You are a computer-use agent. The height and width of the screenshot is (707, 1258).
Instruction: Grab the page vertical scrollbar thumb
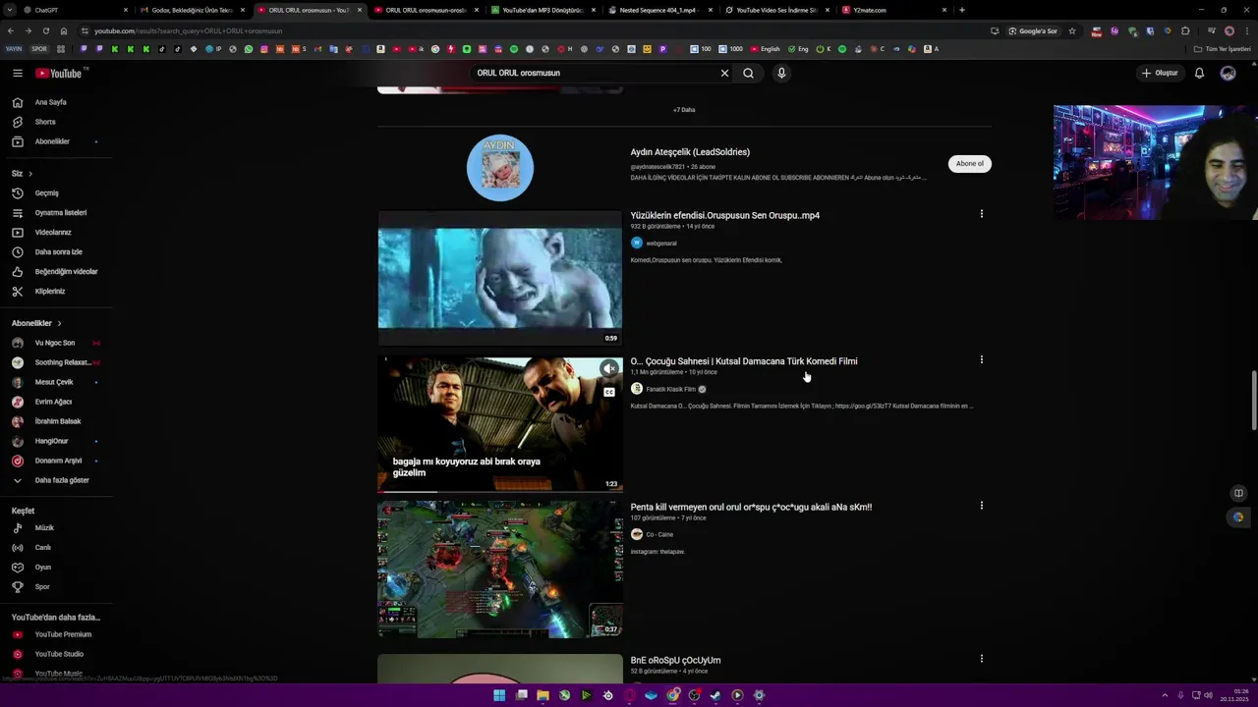tap(1253, 401)
